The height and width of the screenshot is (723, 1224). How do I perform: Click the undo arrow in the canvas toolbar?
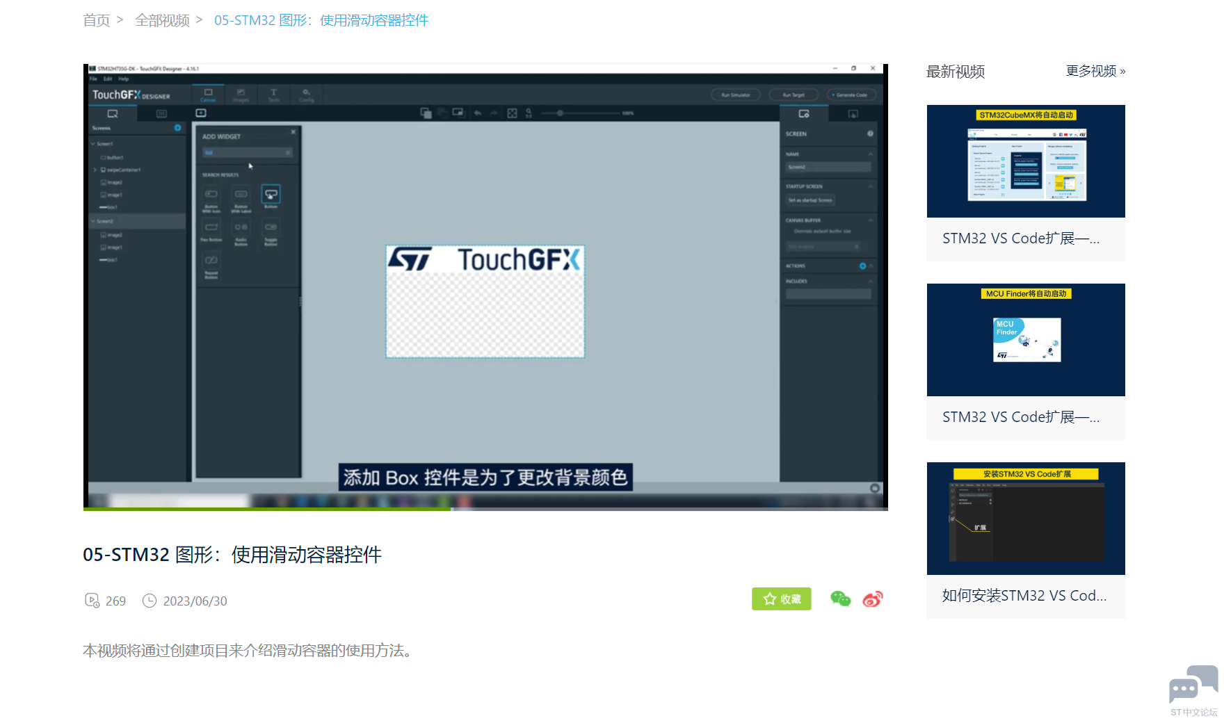point(478,113)
